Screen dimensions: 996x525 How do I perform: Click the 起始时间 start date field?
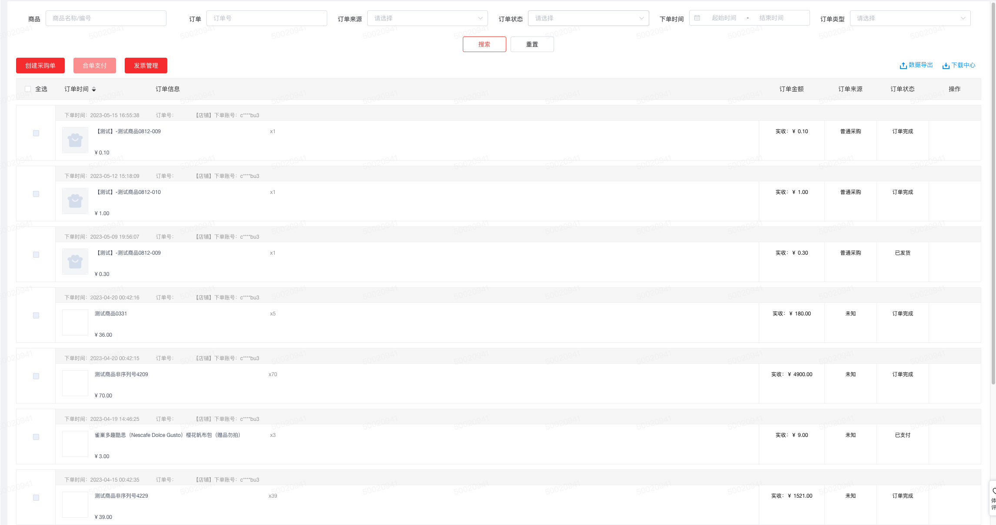[x=724, y=18]
